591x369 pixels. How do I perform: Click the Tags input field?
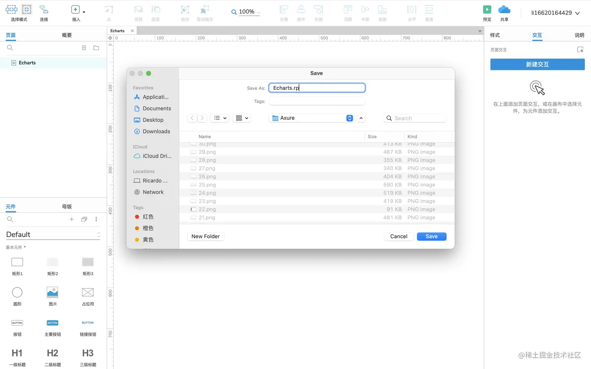[x=317, y=101]
